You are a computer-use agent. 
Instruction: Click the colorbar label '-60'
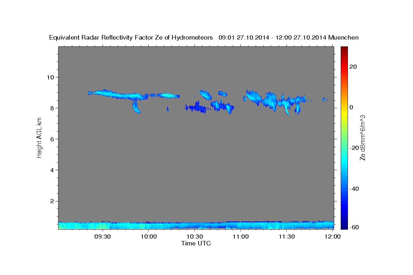point(354,227)
